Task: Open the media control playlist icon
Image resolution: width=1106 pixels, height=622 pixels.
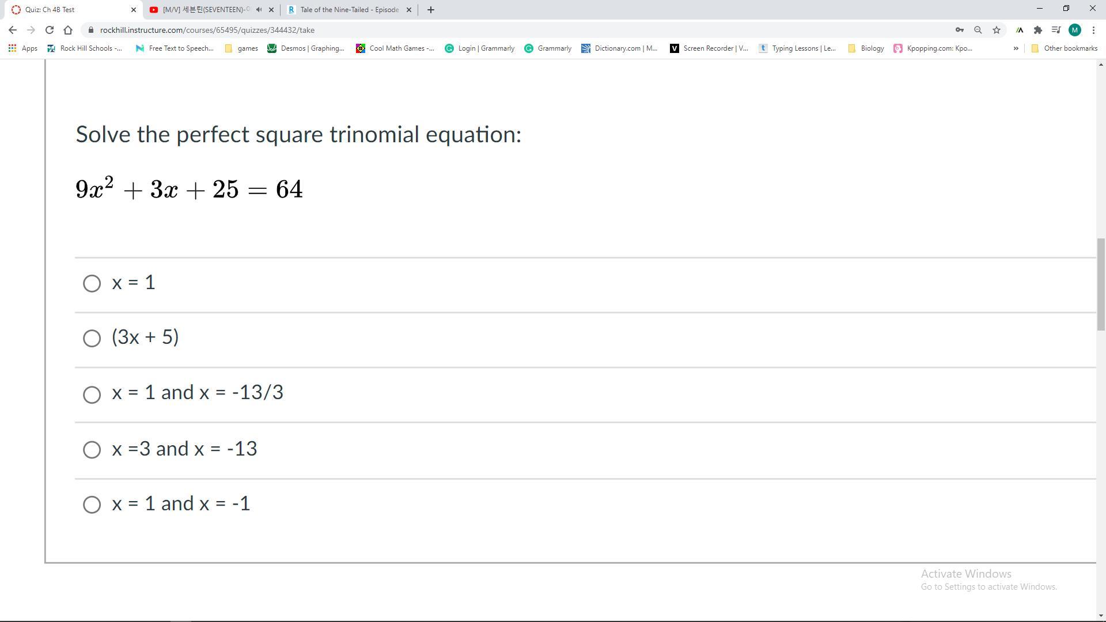Action: pyautogui.click(x=1056, y=30)
